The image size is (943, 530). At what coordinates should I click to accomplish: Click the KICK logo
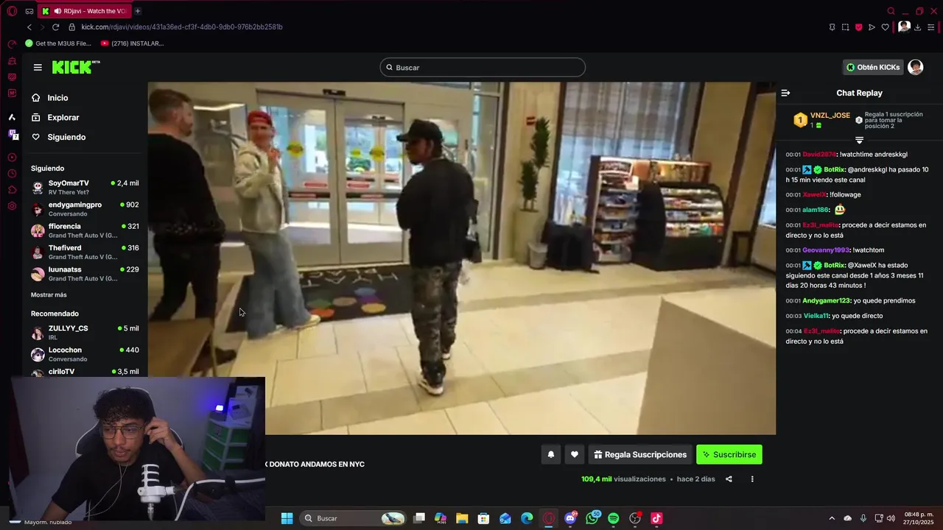click(76, 67)
